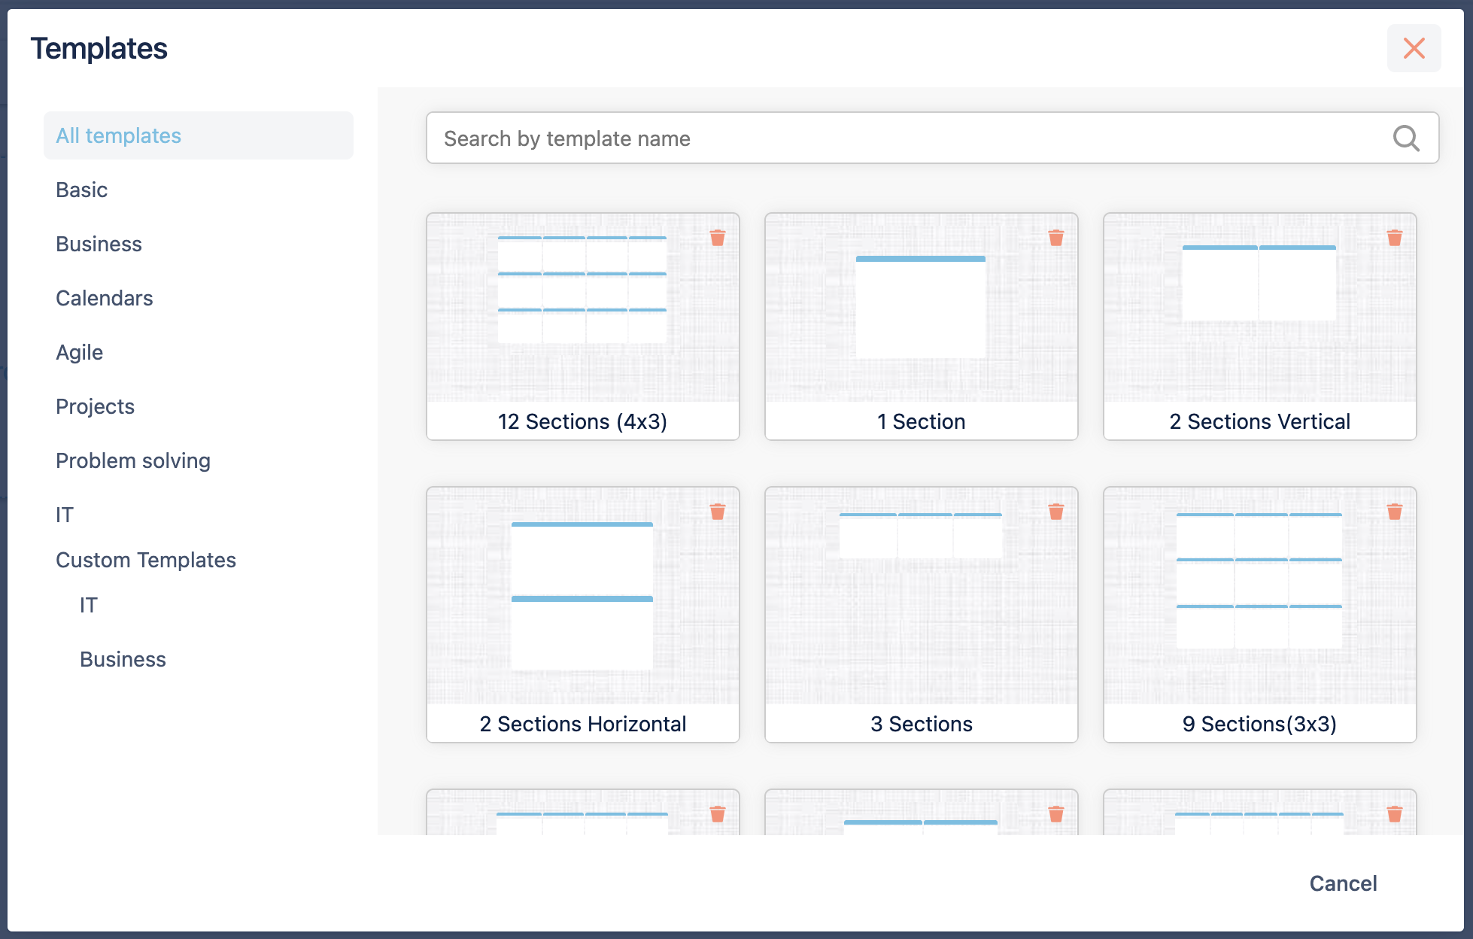This screenshot has height=939, width=1473.
Task: Close the Templates dialog with X
Action: coord(1414,48)
